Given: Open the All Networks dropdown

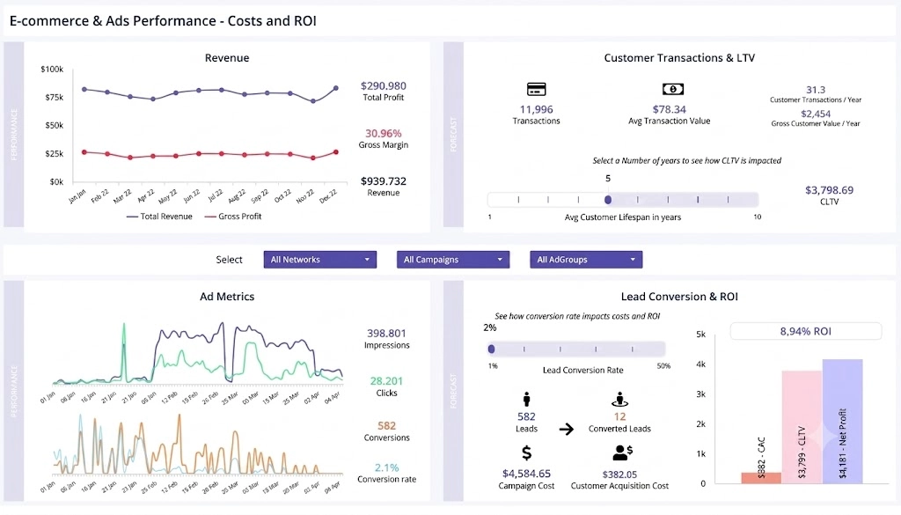Looking at the screenshot, I should click(320, 259).
